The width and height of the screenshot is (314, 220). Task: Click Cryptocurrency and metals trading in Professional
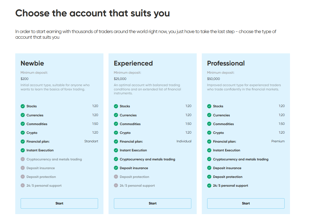tap(241, 159)
